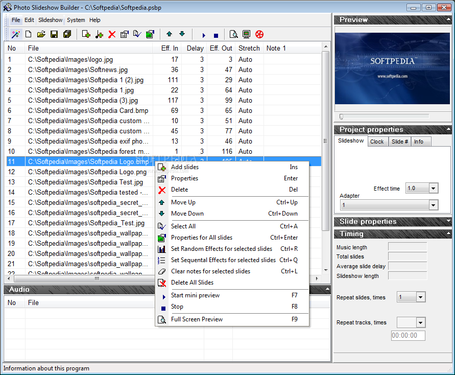Open the slideshow wizard toolbar icon
Screen dimensions: 455x375
pos(16,34)
